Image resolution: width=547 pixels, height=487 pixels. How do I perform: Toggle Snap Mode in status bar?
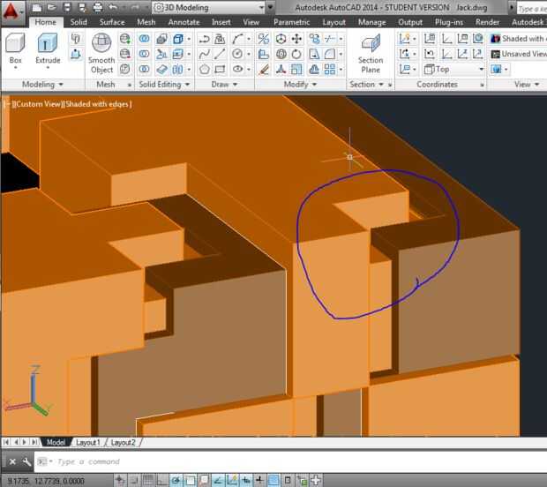[134, 480]
